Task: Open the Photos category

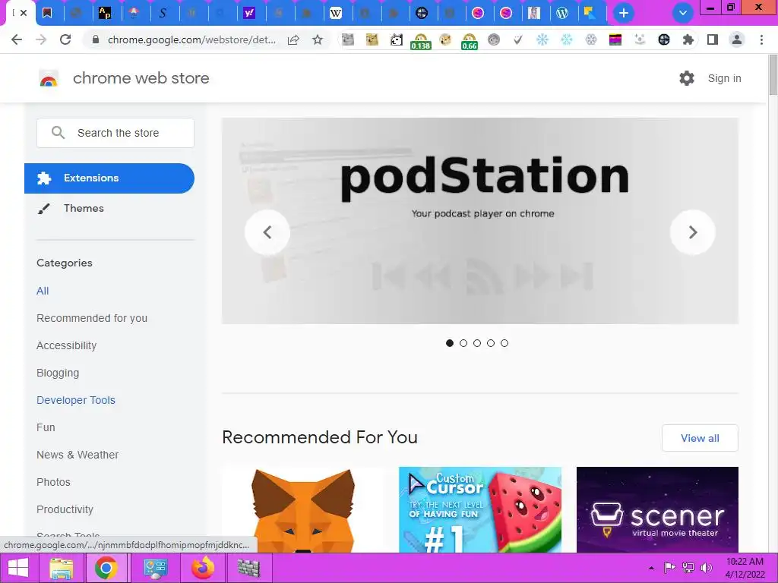Action: (x=54, y=482)
